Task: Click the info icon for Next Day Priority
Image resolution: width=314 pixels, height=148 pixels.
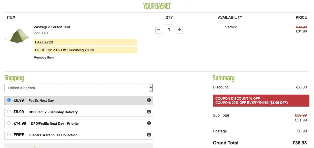Action: [x=149, y=123]
